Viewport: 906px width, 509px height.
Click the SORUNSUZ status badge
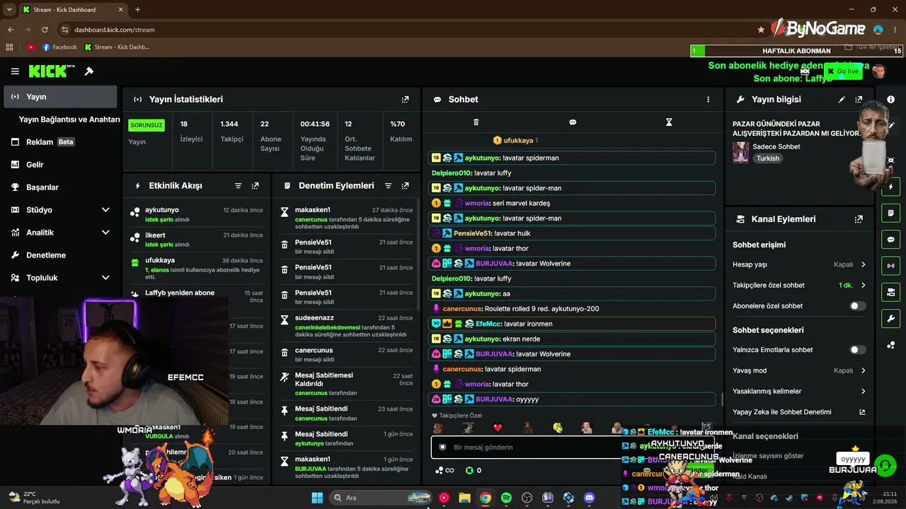[x=147, y=125]
